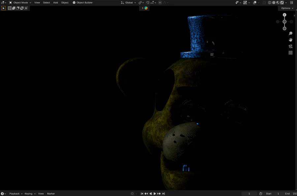
Task: Click the Start frame field
Action: point(273,194)
